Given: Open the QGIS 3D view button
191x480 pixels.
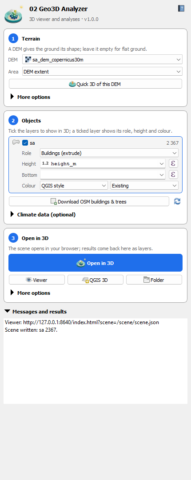Looking at the screenshot, I should pos(95,280).
